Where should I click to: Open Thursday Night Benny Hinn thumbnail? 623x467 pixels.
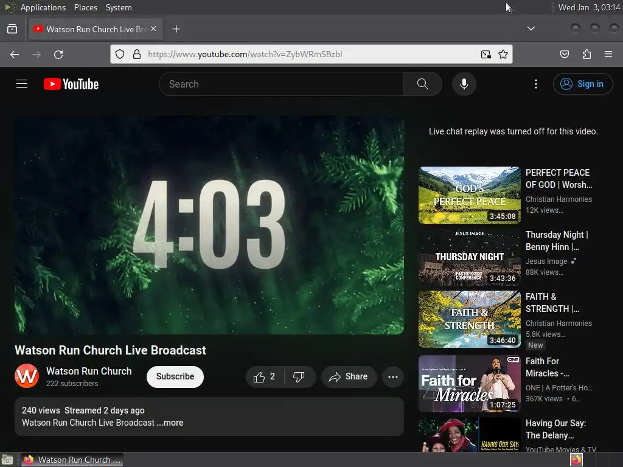(469, 257)
